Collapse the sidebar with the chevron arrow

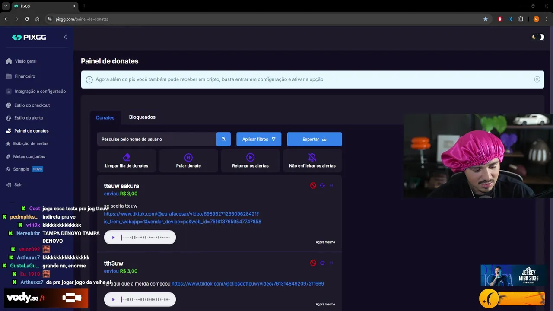pos(65,37)
